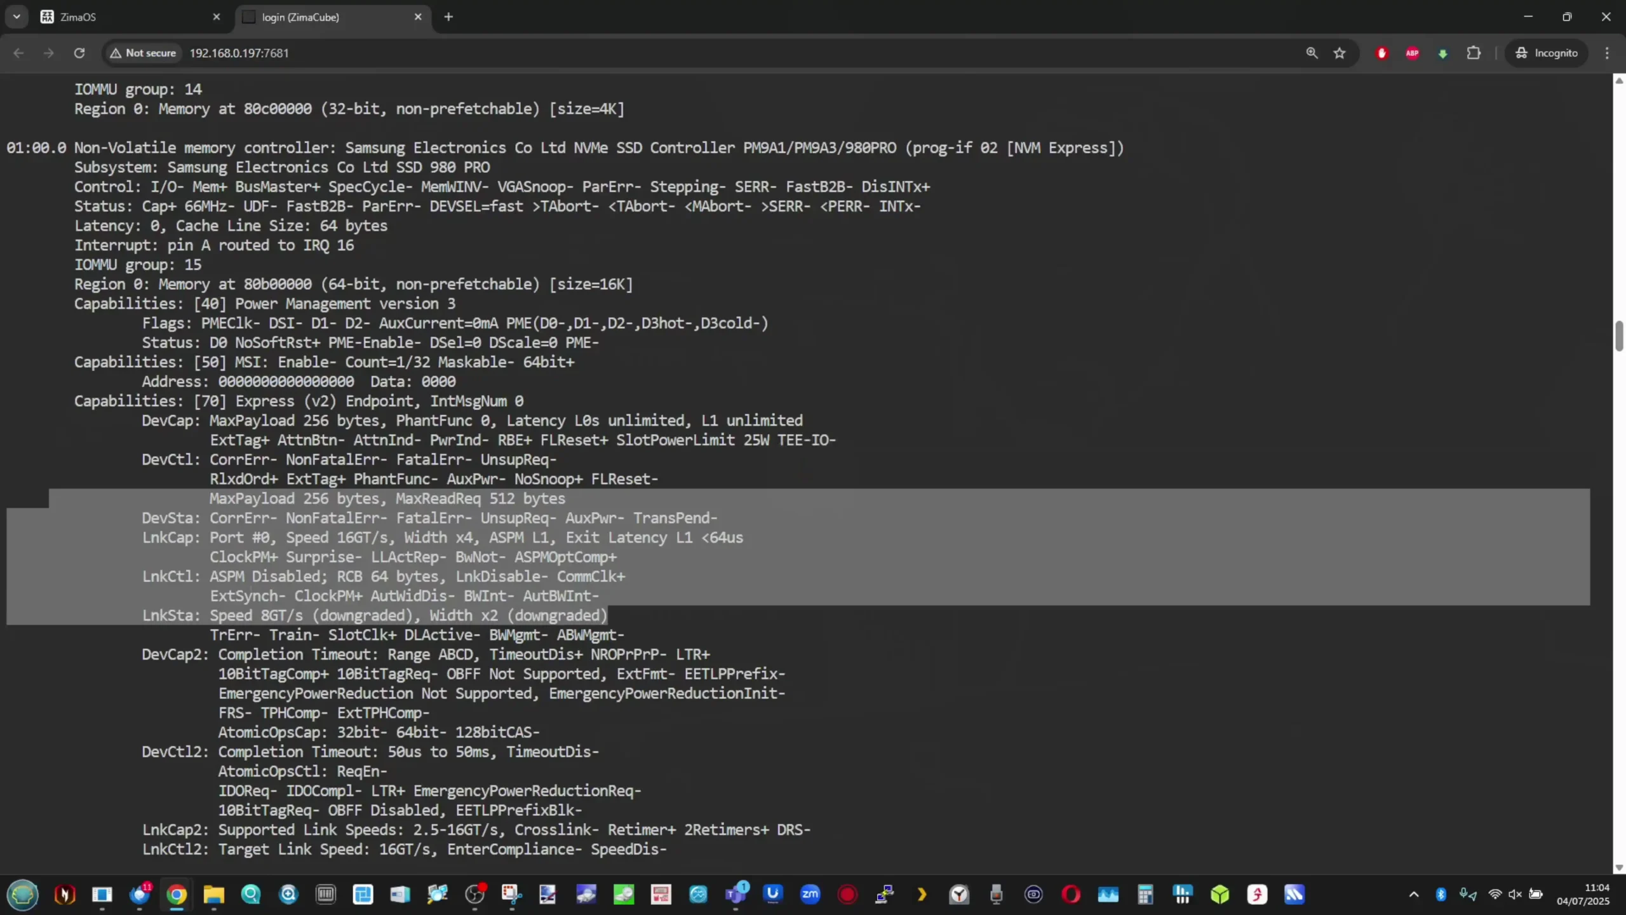Click '01:00.0 Non-Volatile memory controller' heading line

coord(565,148)
